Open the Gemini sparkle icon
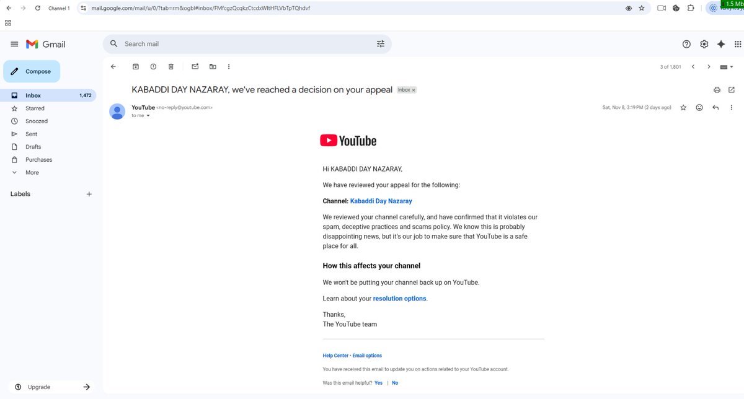Screen dimensions: 744x399 [721, 44]
